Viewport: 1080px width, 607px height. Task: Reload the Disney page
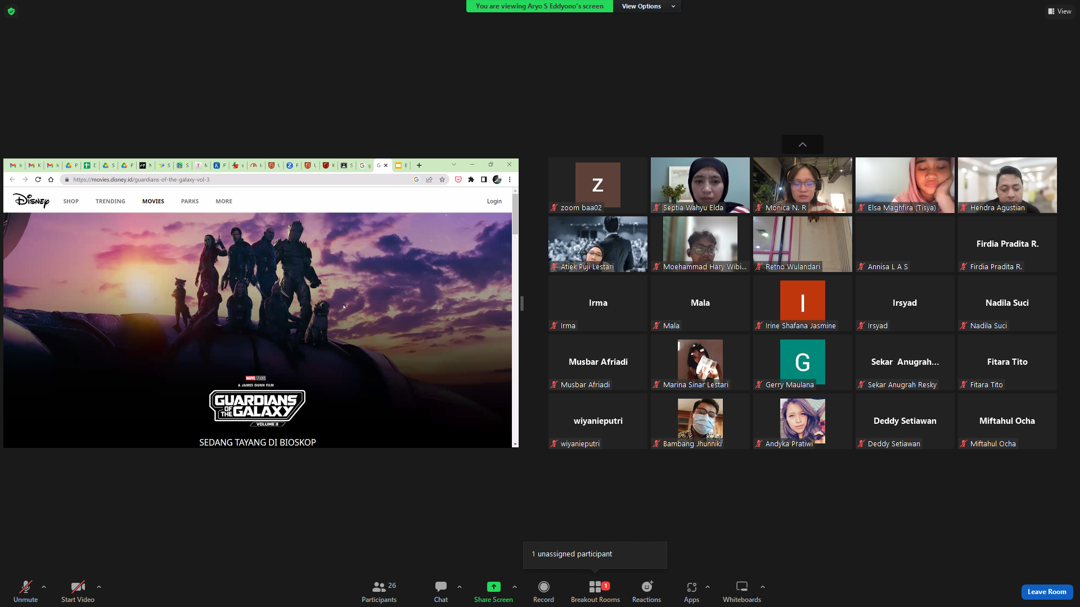click(x=38, y=180)
